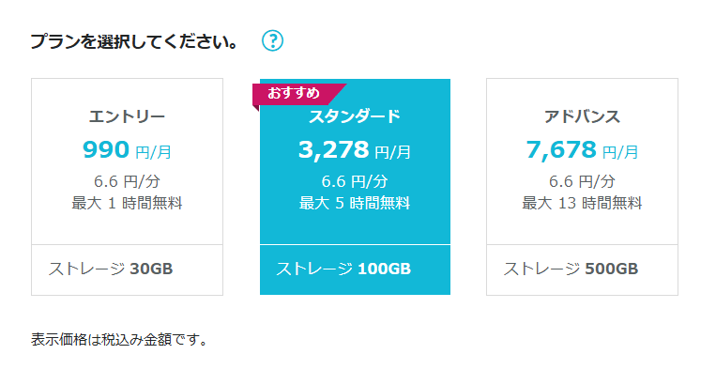Click the 990 円/月 price
The image size is (716, 385).
pos(127,150)
